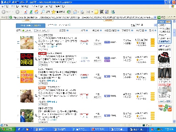Open the taro roots product thumbnail

pos(27,96)
